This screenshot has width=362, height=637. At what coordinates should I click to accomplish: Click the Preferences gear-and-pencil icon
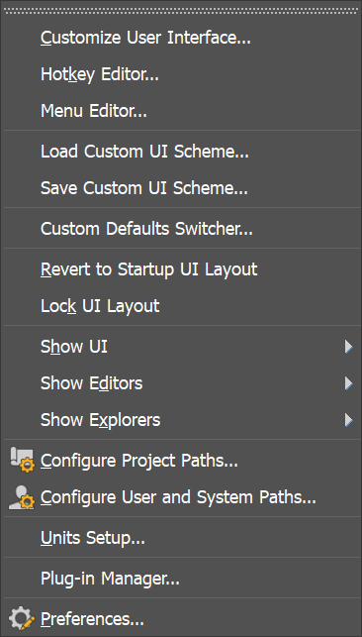coord(22,618)
